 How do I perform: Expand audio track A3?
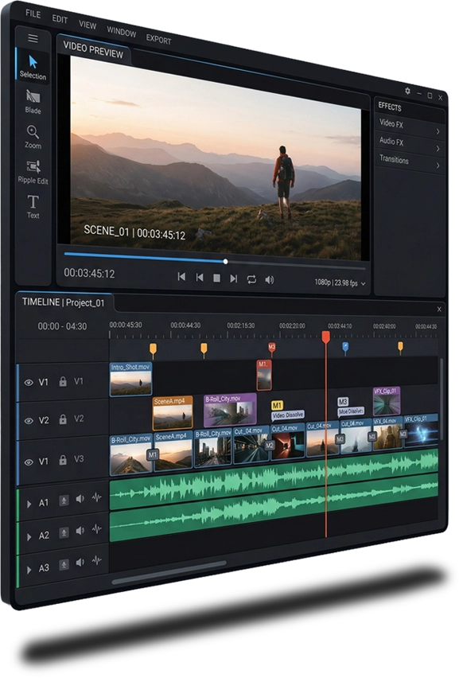click(29, 570)
